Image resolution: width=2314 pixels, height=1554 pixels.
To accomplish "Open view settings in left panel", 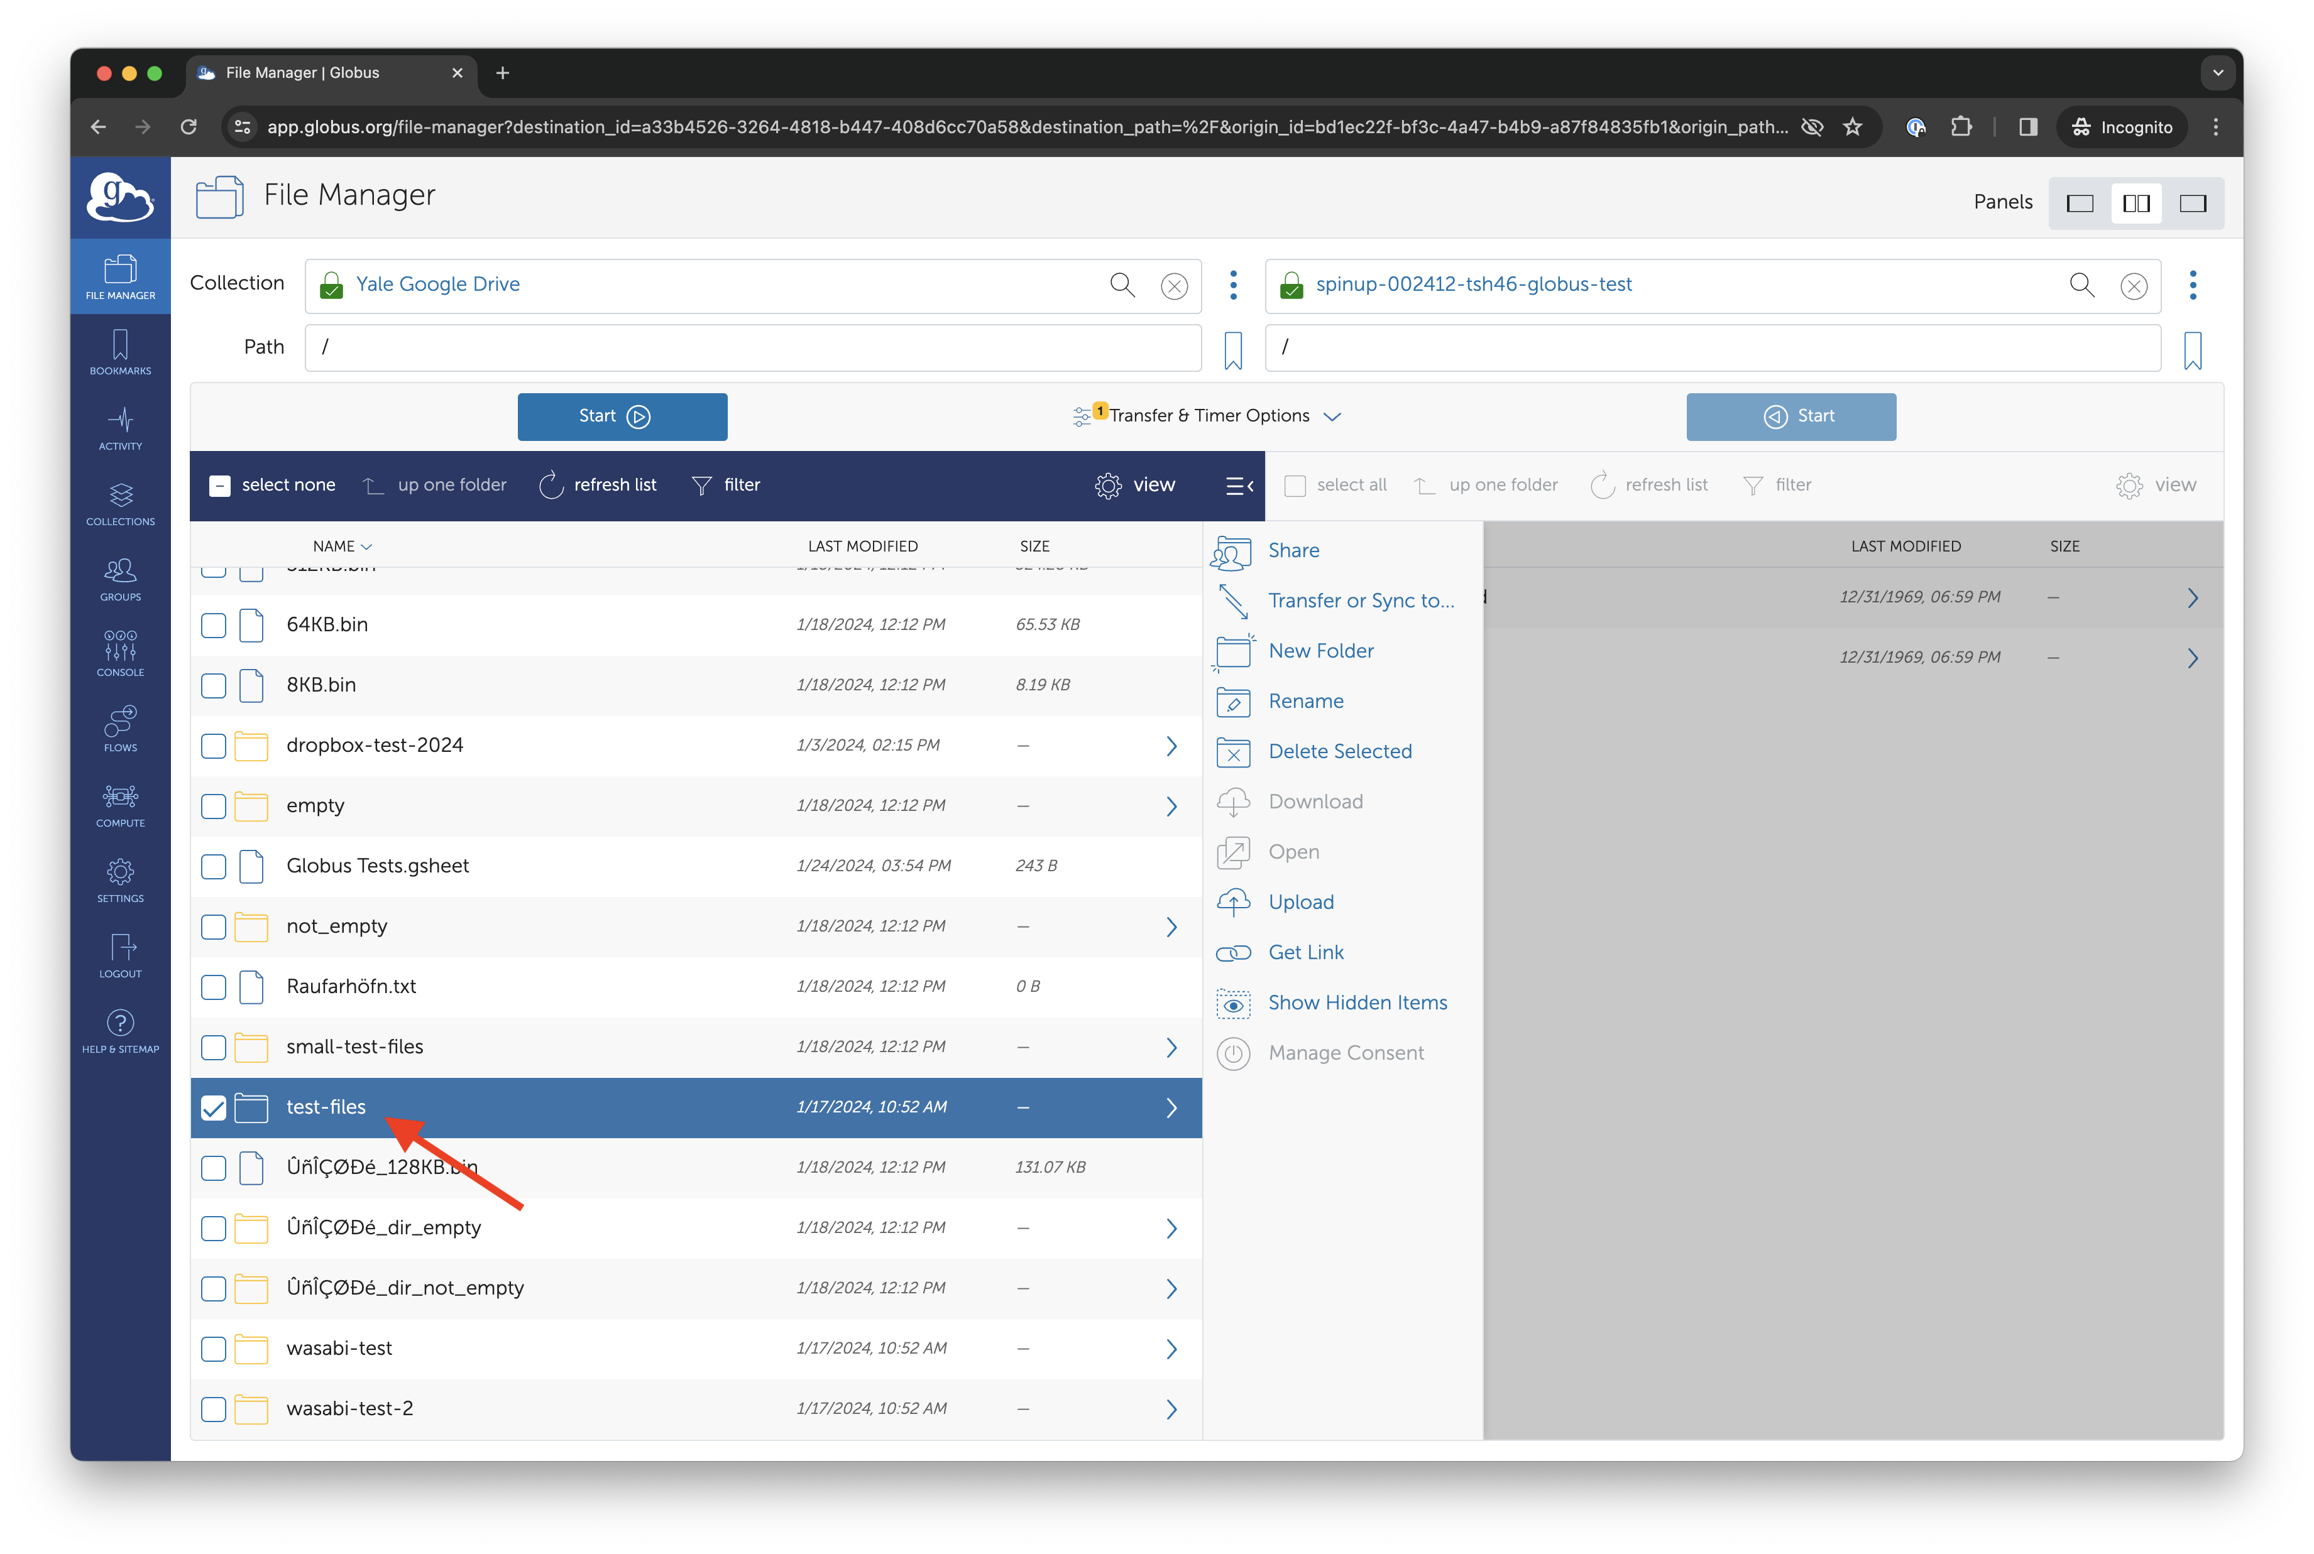I will coord(1135,486).
